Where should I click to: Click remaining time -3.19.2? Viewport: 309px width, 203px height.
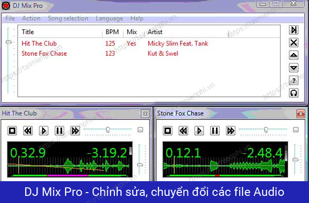point(107,153)
